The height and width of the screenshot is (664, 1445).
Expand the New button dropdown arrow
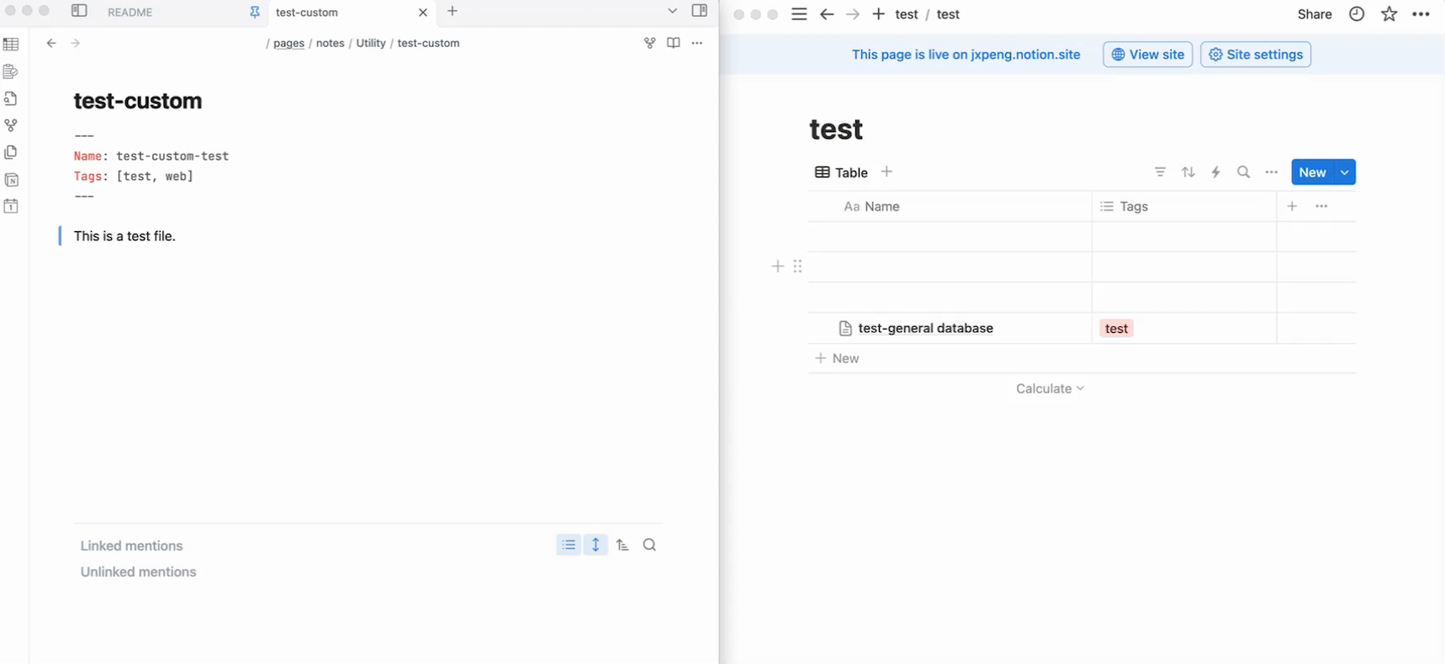[x=1345, y=172]
